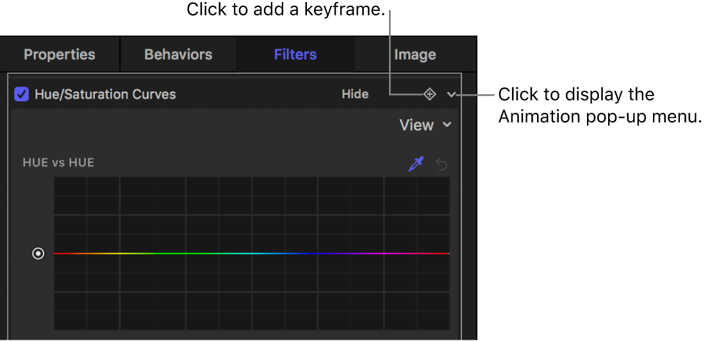Image resolution: width=710 pixels, height=341 pixels.
Task: Switch to the Behaviors tab
Action: [178, 55]
